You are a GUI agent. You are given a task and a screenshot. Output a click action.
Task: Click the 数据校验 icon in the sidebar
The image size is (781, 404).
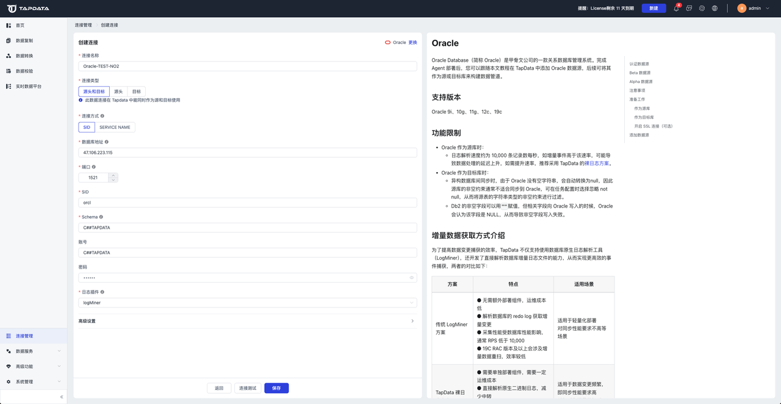[9, 71]
